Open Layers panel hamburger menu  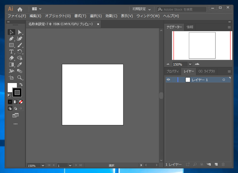229,71
